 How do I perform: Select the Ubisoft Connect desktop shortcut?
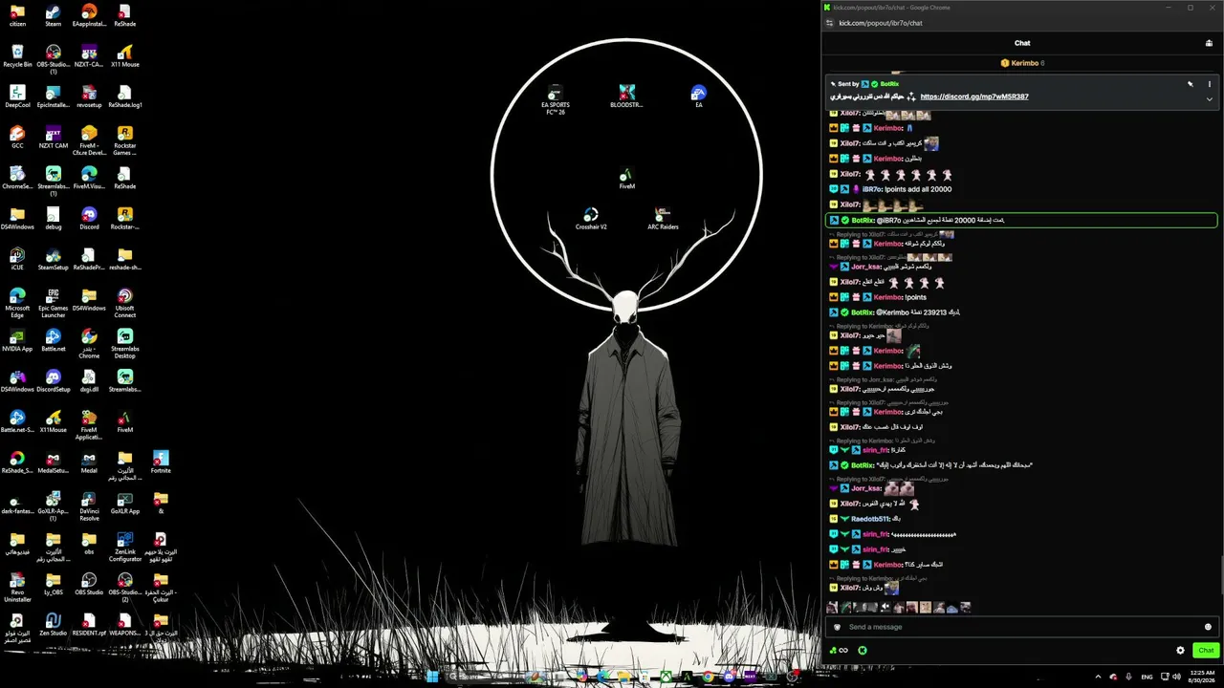tap(124, 304)
